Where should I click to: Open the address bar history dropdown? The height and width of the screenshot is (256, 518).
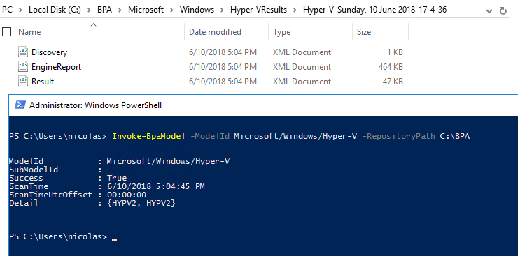pyautogui.click(x=489, y=11)
